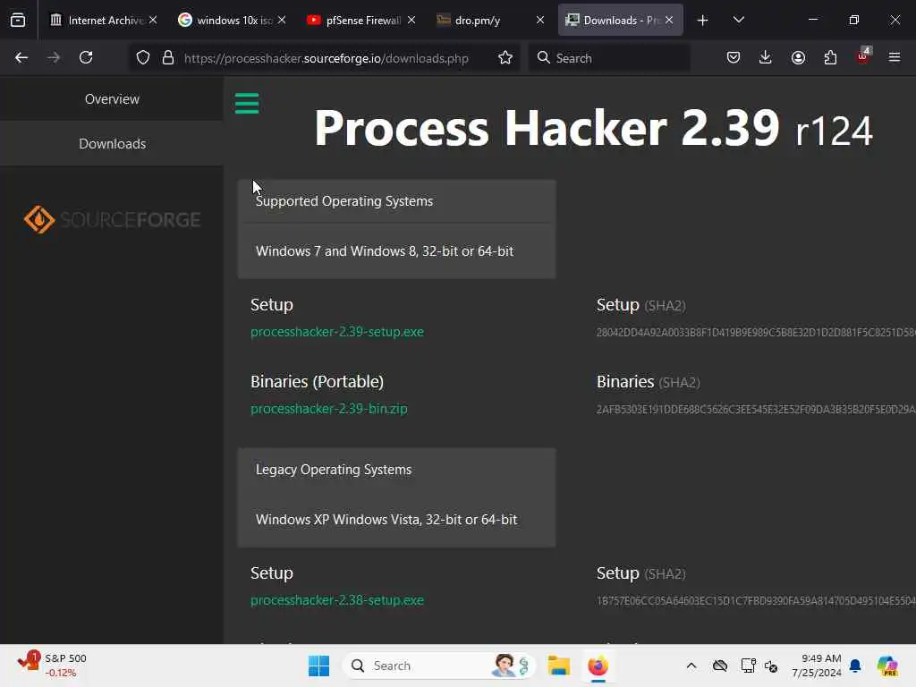This screenshot has width=916, height=687.
Task: Open Overview in sidebar
Action: coord(112,98)
